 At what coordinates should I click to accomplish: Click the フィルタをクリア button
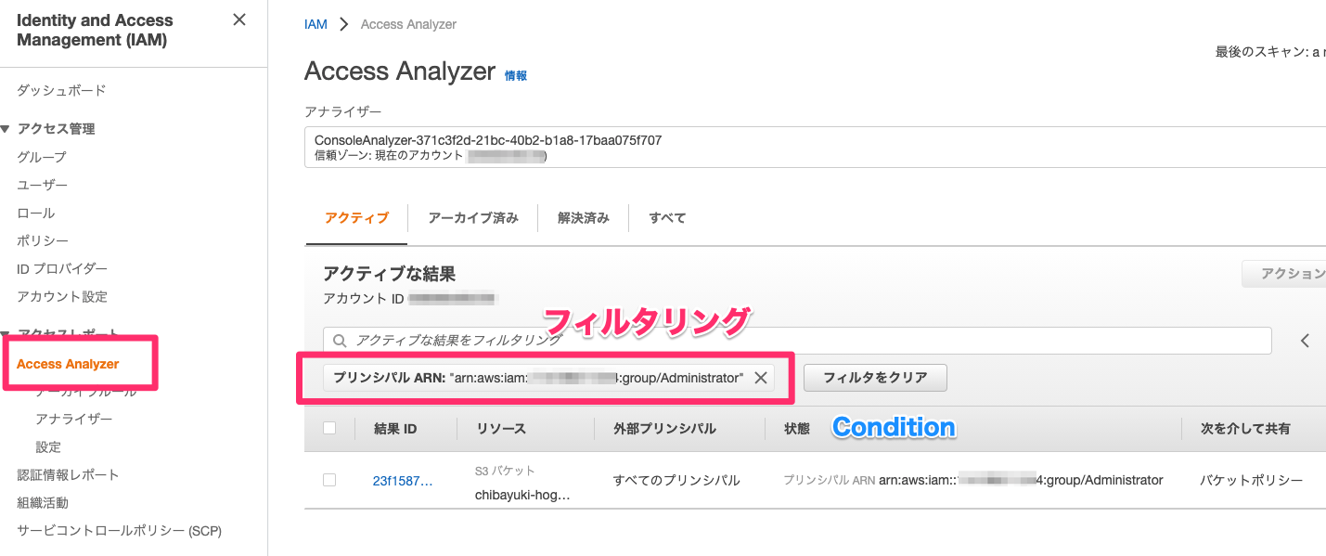pos(875,378)
